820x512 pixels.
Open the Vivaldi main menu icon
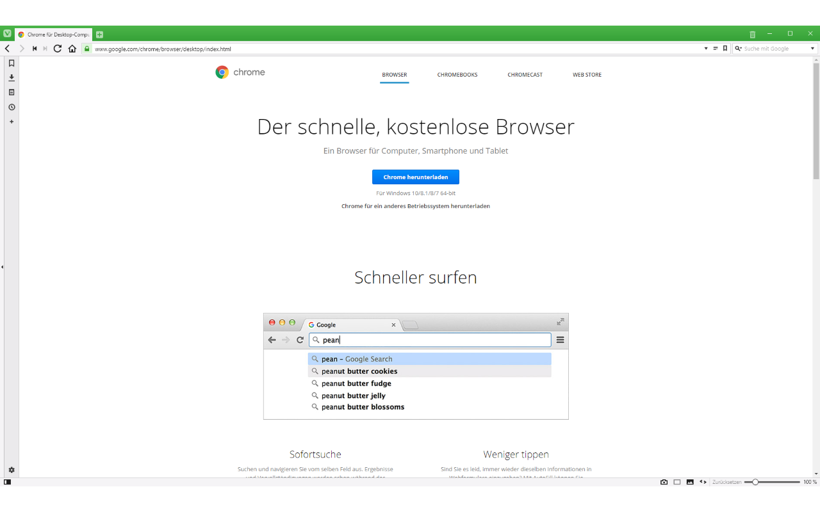coord(7,34)
